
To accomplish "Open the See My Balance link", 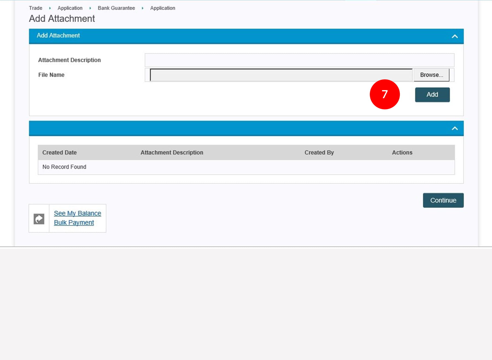I will point(77,213).
